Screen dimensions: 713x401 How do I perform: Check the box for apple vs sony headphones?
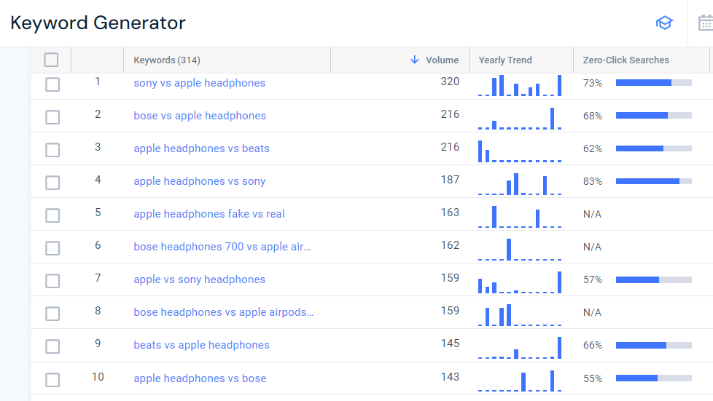(52, 281)
